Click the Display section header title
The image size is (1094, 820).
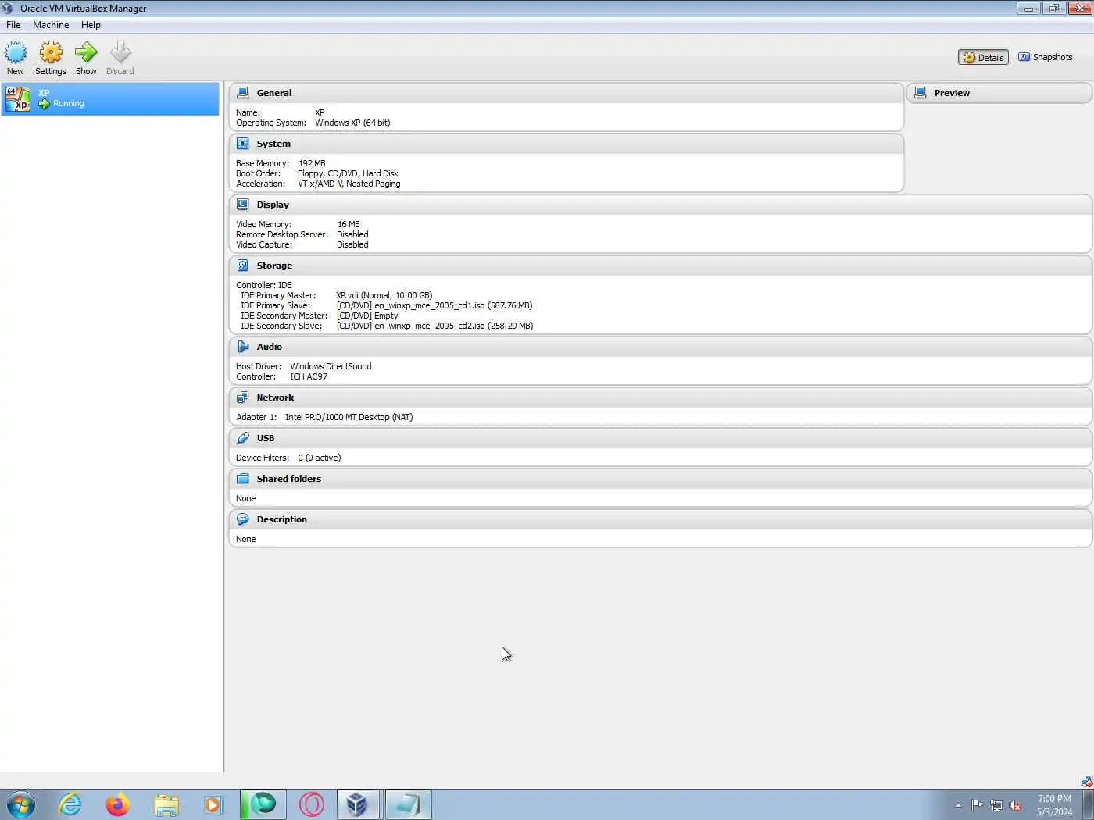tap(273, 205)
